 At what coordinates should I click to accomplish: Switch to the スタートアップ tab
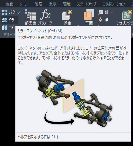87,4
